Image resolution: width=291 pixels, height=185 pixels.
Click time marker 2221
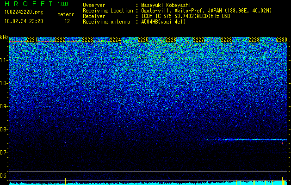pos(32,40)
